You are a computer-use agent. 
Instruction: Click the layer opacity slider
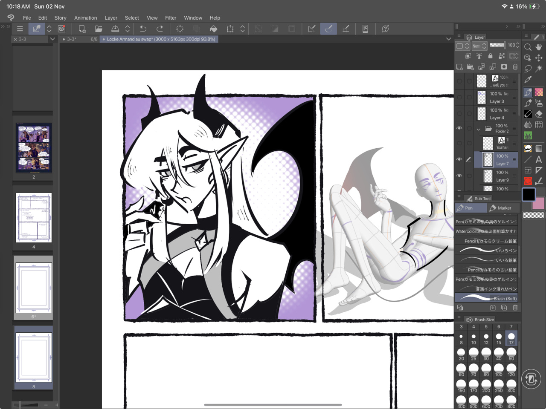point(497,45)
